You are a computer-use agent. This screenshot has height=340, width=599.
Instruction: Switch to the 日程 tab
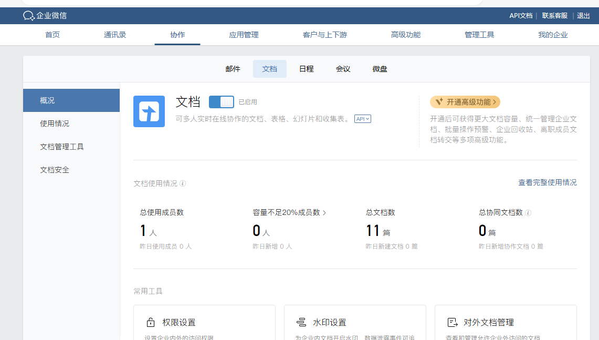coord(306,69)
